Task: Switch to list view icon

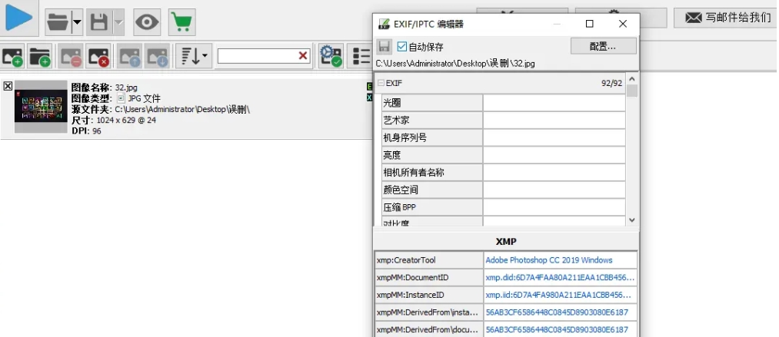Action: 360,56
